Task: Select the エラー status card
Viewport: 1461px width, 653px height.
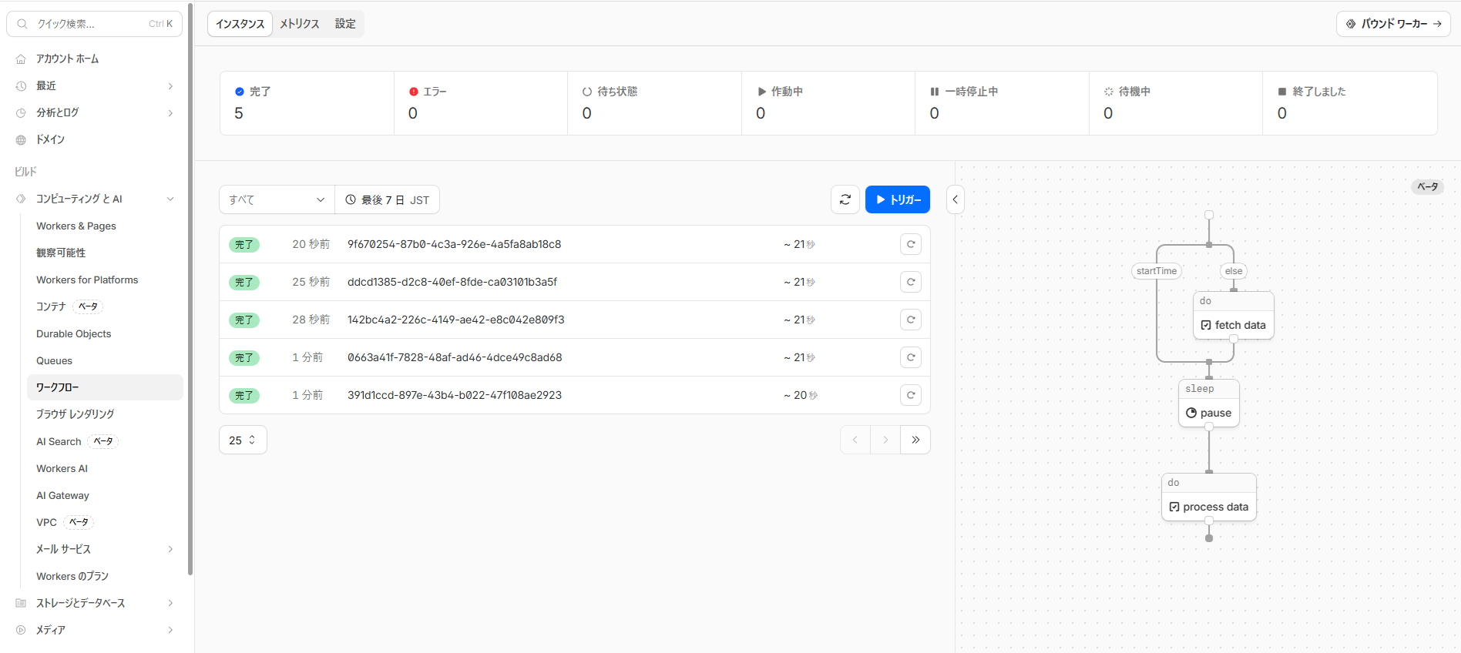Action: [480, 103]
